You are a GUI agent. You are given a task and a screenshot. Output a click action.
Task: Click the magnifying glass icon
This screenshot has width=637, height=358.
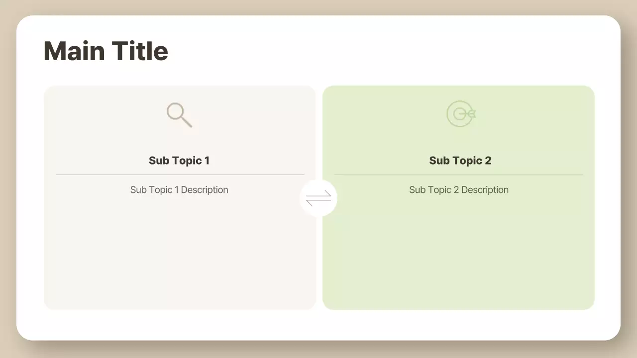(179, 114)
